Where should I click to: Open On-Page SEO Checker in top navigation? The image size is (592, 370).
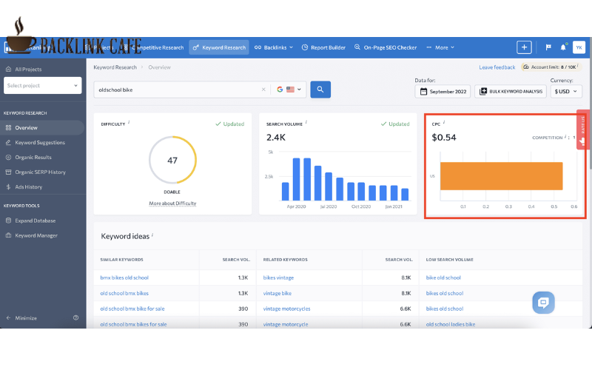pyautogui.click(x=386, y=47)
